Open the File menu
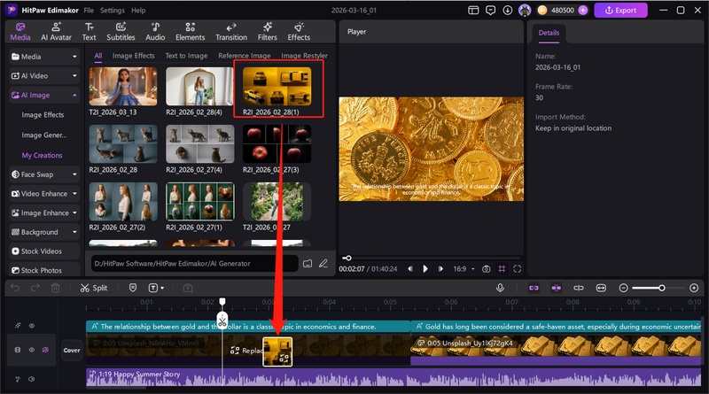The image size is (709, 394). [90, 10]
